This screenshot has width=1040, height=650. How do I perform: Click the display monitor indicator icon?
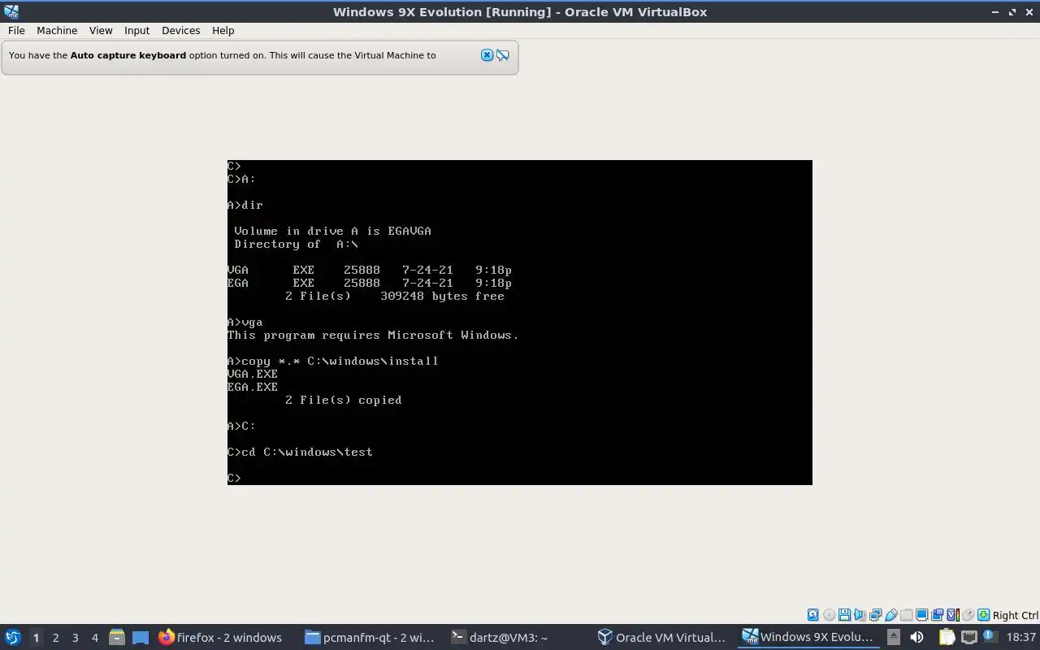pyautogui.click(x=922, y=615)
